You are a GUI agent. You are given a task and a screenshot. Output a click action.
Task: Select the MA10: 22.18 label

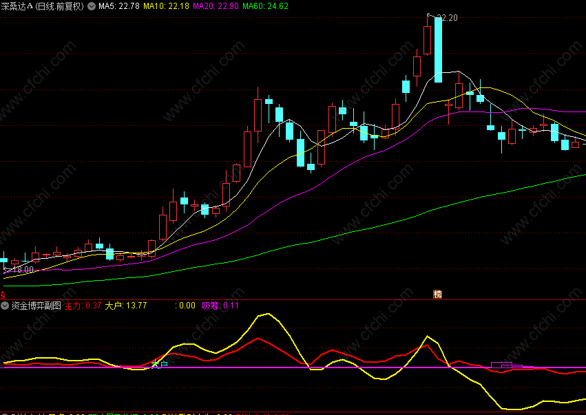(x=167, y=6)
